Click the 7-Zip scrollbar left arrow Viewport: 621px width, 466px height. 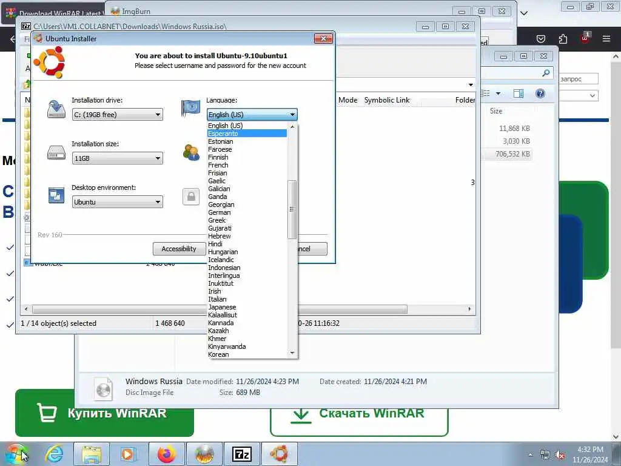pos(26,309)
